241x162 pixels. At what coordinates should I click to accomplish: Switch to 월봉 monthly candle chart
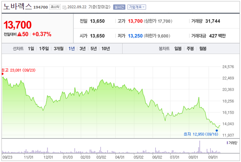point(203,48)
